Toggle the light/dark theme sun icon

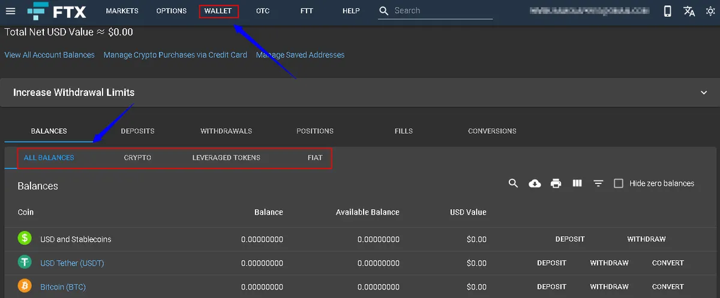coord(710,11)
